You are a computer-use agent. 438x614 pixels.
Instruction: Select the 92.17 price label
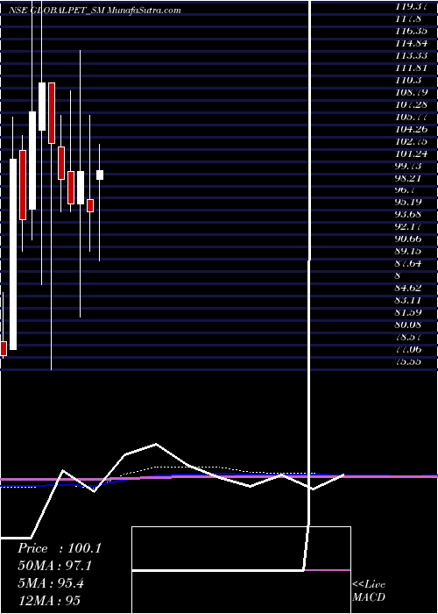(409, 226)
